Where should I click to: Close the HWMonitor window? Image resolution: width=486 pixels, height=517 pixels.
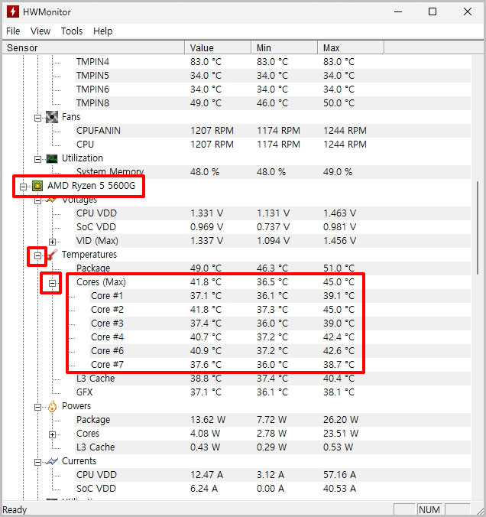(467, 12)
